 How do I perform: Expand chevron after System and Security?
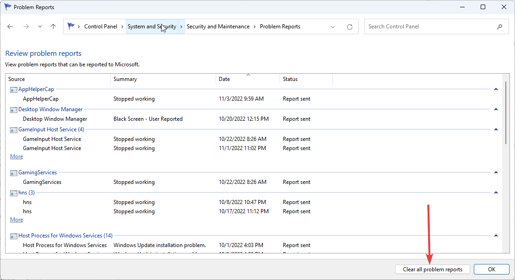(181, 27)
